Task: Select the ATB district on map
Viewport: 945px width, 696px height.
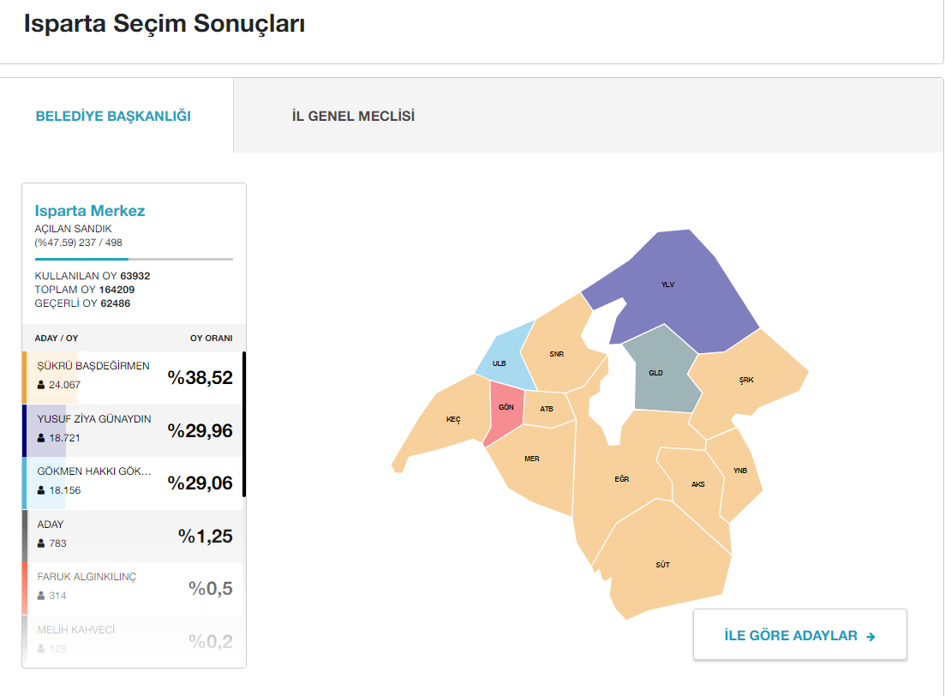Action: point(547,409)
